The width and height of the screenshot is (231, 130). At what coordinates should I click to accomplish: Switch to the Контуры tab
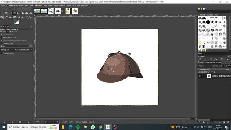tap(217, 62)
